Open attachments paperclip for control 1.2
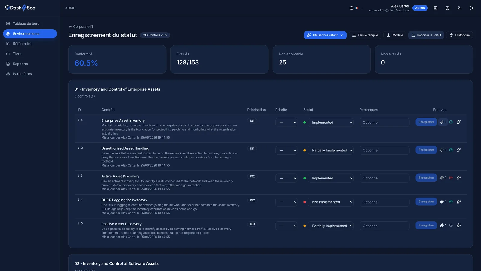 (x=443, y=150)
